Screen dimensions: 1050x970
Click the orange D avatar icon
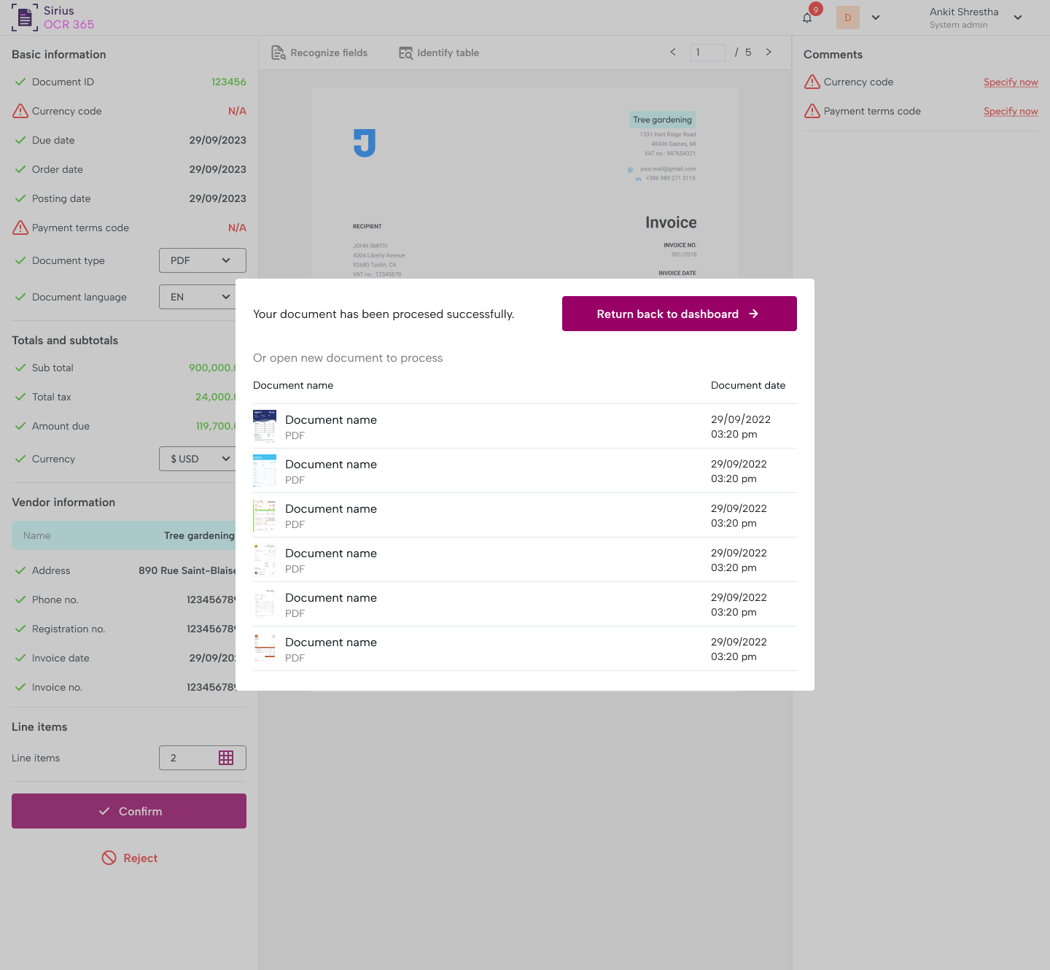click(847, 18)
